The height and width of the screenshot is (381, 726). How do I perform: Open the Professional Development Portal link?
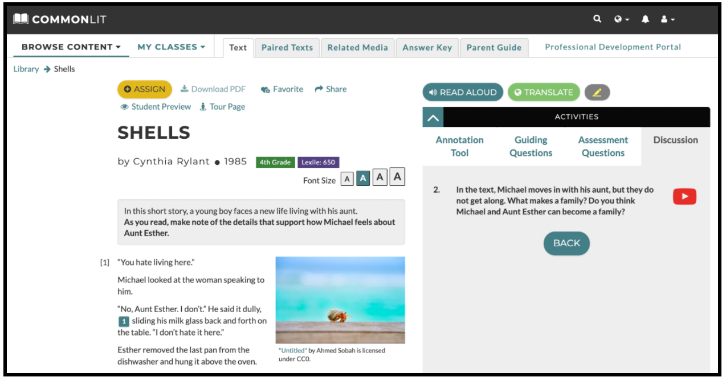(613, 47)
